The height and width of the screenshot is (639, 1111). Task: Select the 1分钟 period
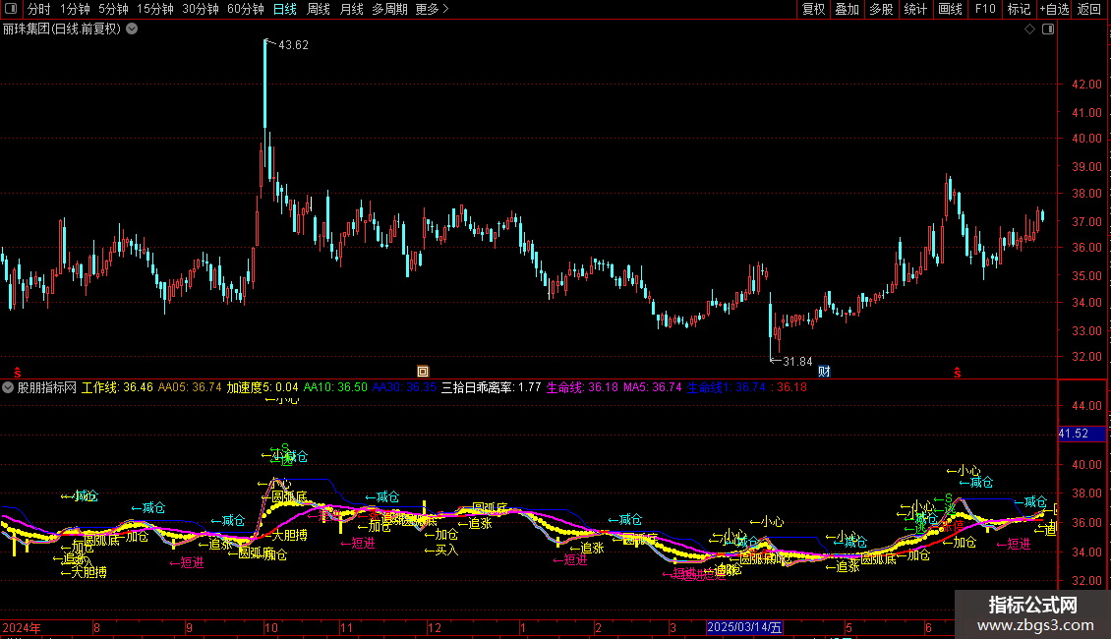pyautogui.click(x=75, y=9)
